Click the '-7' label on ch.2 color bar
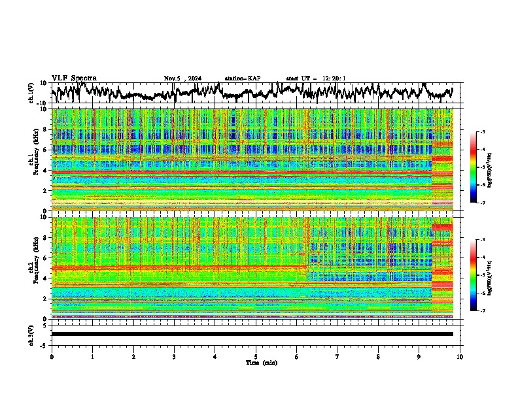Screen dimensions: 518x400 (482, 310)
